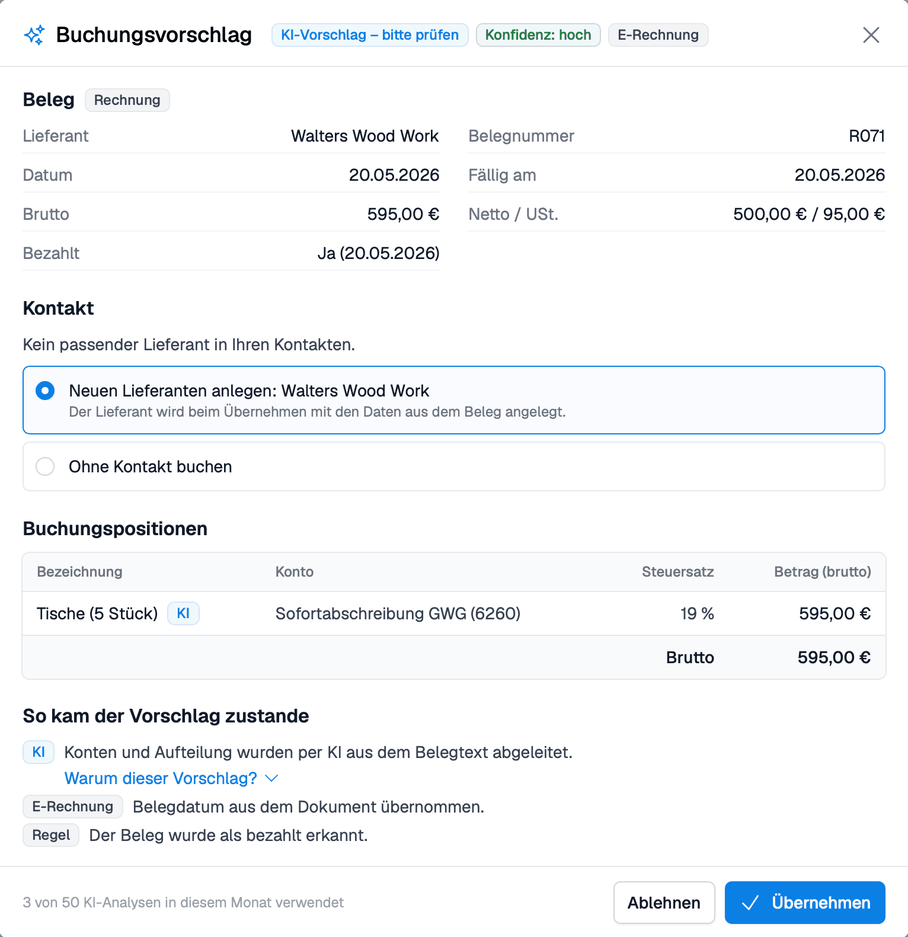The height and width of the screenshot is (937, 908).
Task: Click the KI-Vorschlag – bitte prüfen badge
Action: [x=370, y=35]
